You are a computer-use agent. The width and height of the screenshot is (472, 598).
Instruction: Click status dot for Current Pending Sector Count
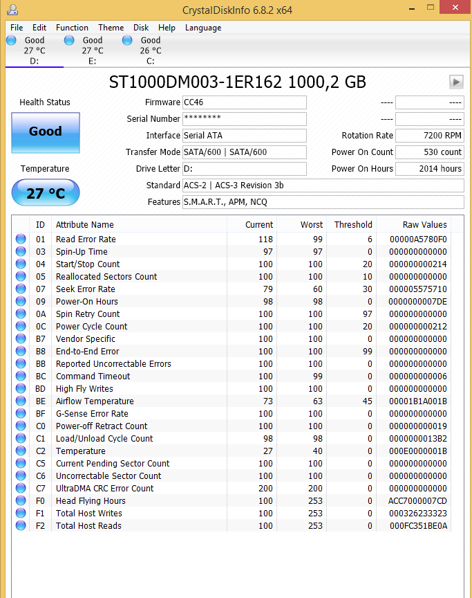point(21,463)
